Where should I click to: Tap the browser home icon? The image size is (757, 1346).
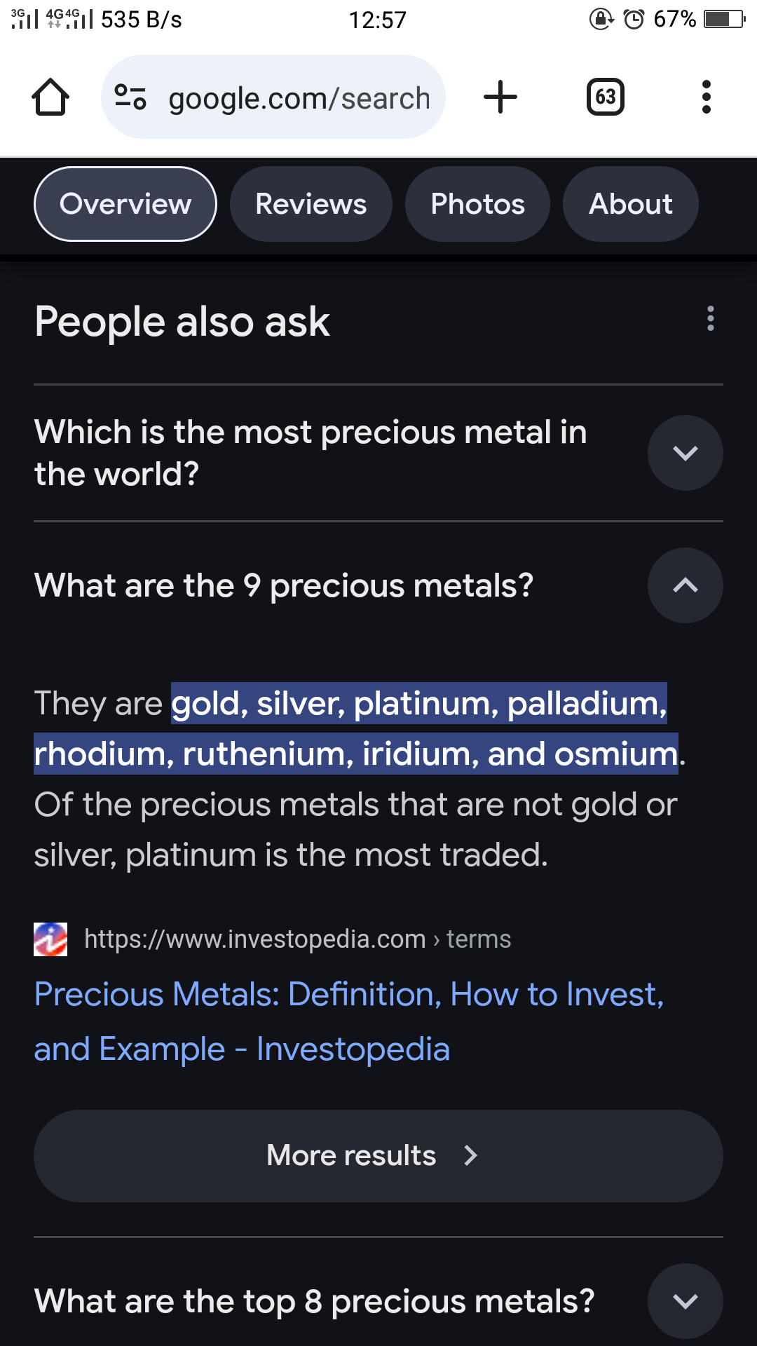pos(50,97)
